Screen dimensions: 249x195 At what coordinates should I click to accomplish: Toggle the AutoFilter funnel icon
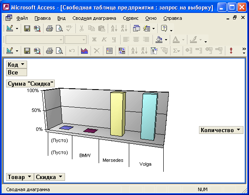click(x=154, y=51)
